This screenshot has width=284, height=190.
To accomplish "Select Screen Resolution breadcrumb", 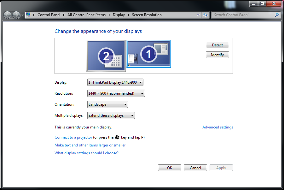I will 147,15.
